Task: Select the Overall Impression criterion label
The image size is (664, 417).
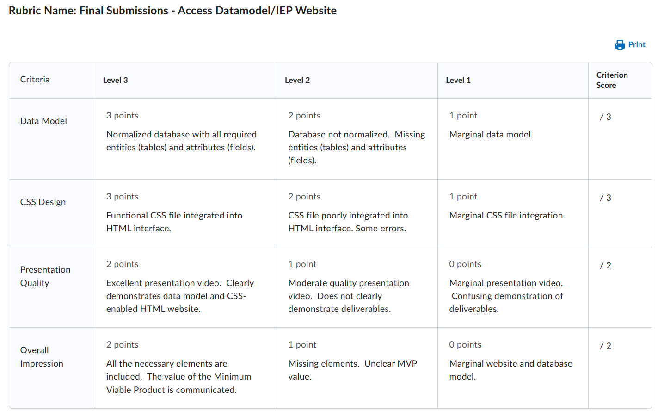Action: pyautogui.click(x=42, y=356)
